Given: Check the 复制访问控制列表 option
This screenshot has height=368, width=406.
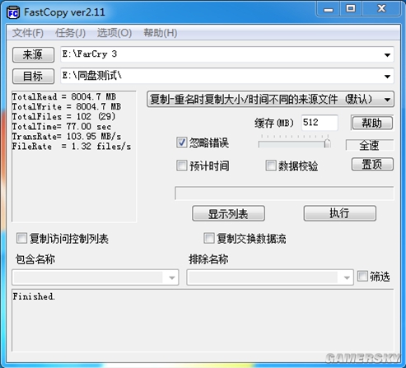Looking at the screenshot, I should [x=21, y=238].
